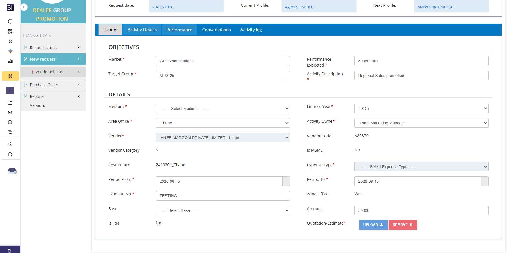Switch to the Header tab

pos(110,30)
